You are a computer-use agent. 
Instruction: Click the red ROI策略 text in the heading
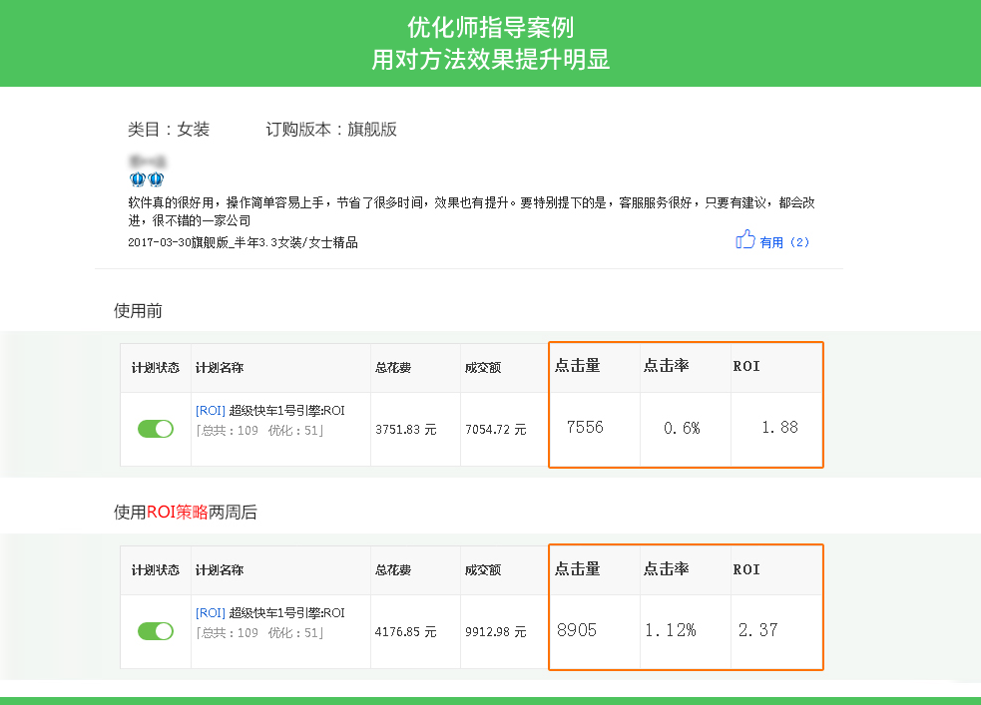177,513
